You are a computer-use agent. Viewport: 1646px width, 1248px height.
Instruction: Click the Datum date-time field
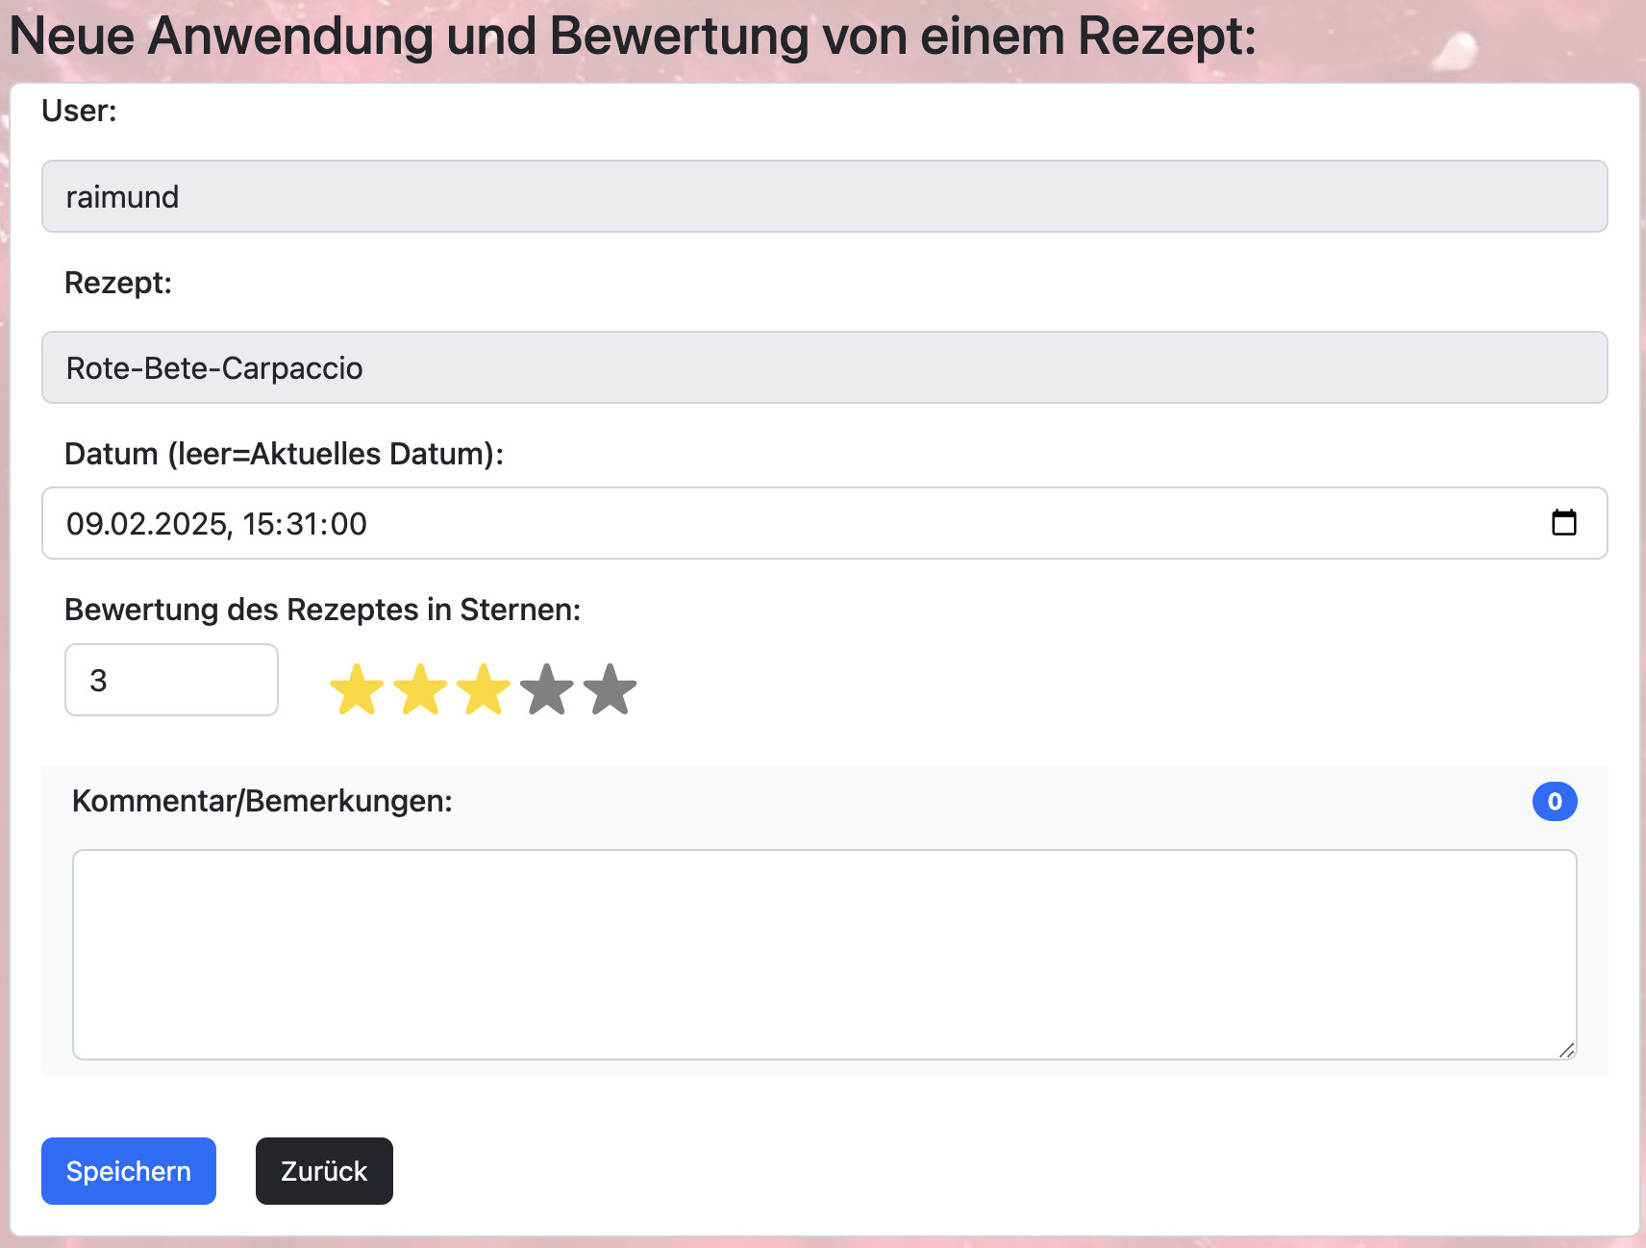tap(825, 523)
